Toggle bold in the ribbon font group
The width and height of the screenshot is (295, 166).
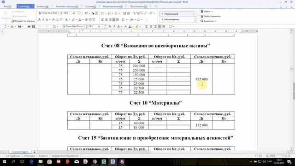(39, 19)
